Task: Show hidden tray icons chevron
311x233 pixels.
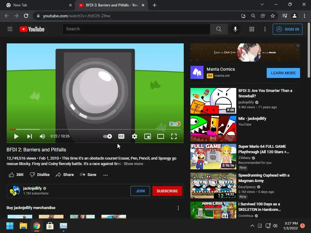Action: pyautogui.click(x=252, y=226)
